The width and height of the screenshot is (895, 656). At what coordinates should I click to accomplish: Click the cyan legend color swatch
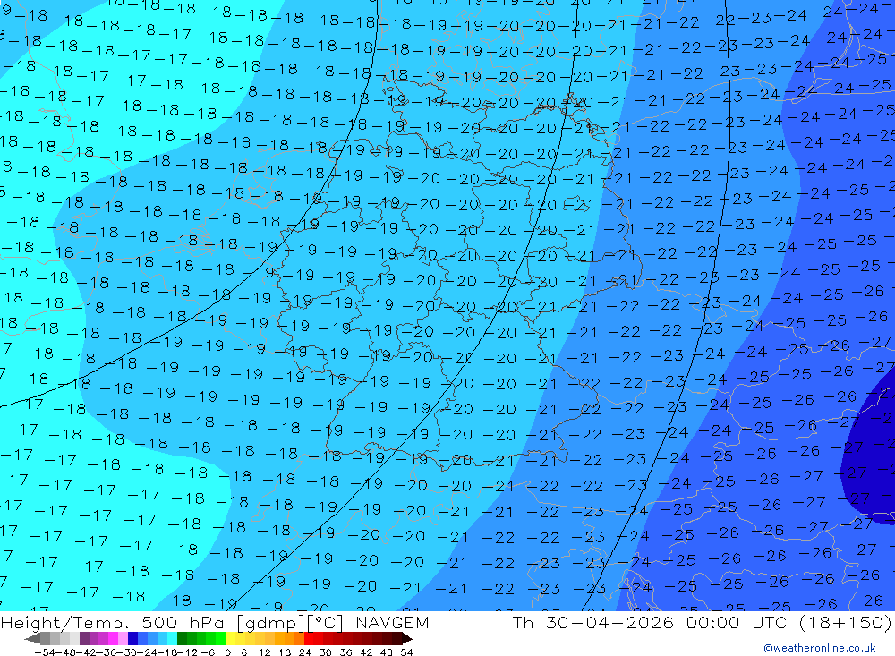pos(172,638)
